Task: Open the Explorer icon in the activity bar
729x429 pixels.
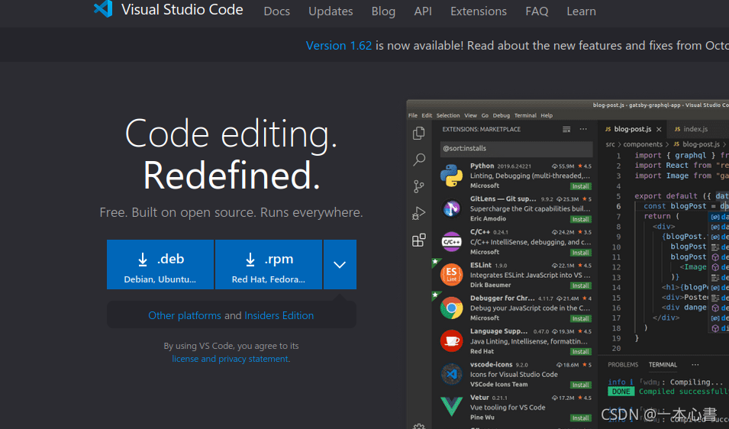Action: click(418, 133)
